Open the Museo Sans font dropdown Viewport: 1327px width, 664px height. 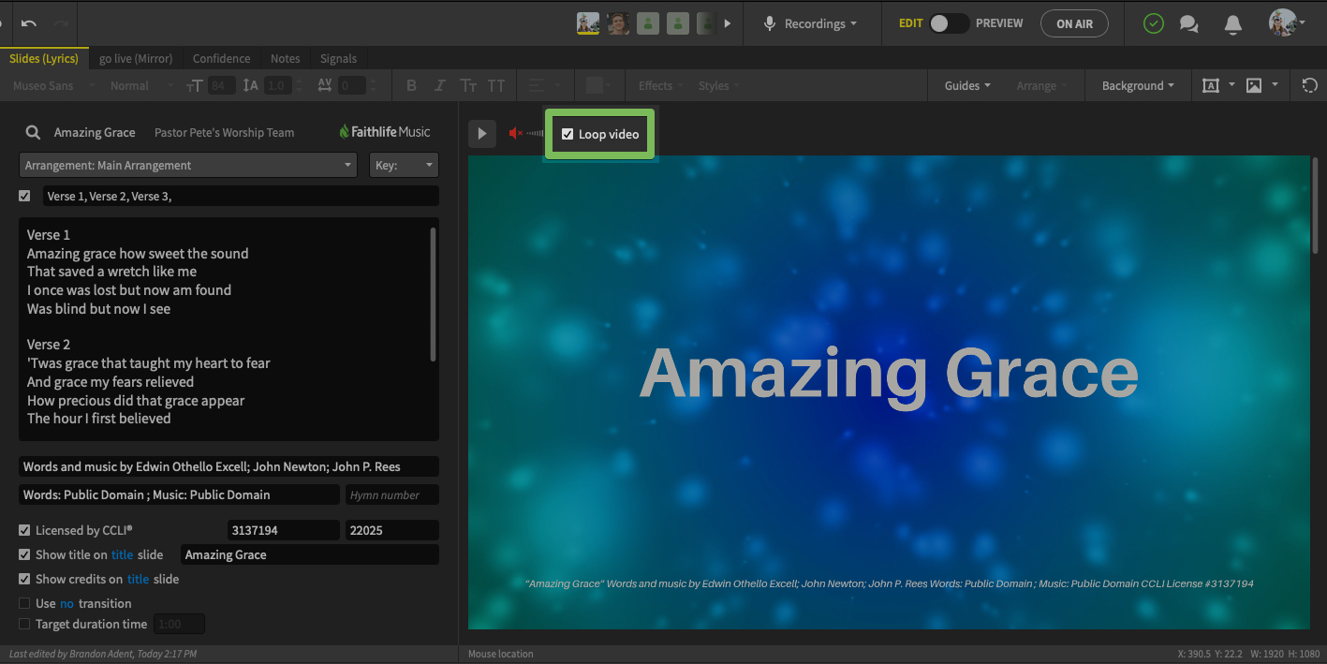coord(55,85)
